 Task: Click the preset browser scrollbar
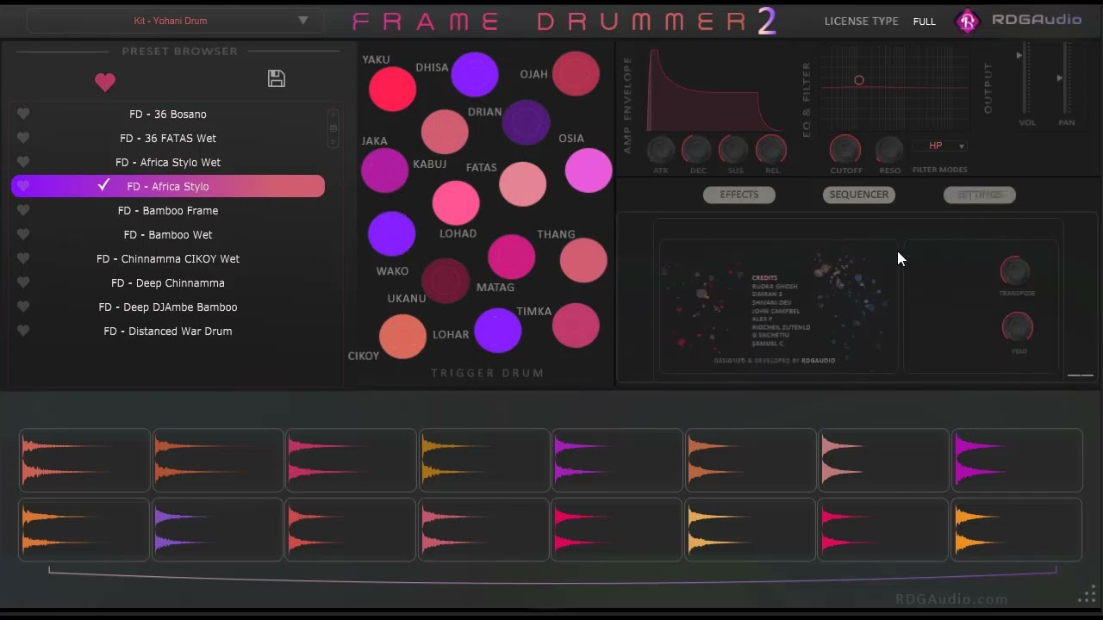coord(333,128)
